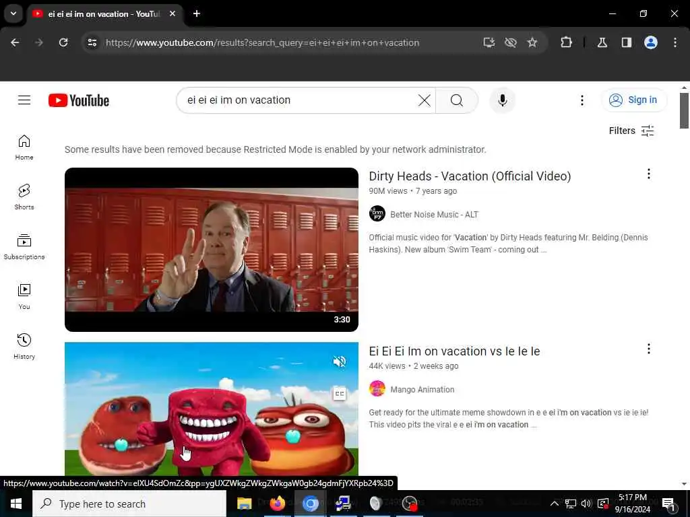Click the page vertical scrollbar thumb

[684, 110]
